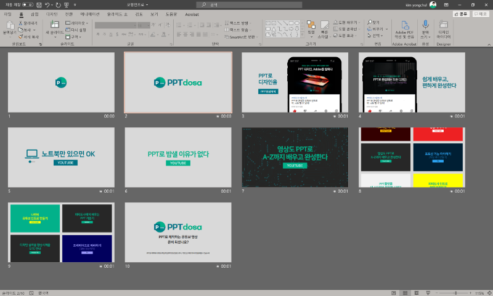The height and width of the screenshot is (296, 493).
Task: Click the Arrange (정렬) icon
Action: tap(311, 26)
